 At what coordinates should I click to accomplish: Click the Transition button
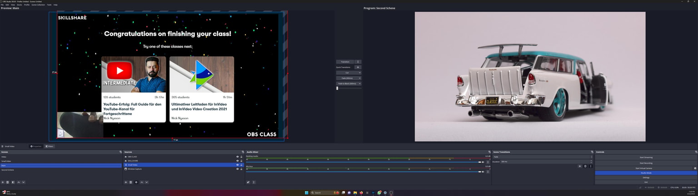pyautogui.click(x=345, y=62)
